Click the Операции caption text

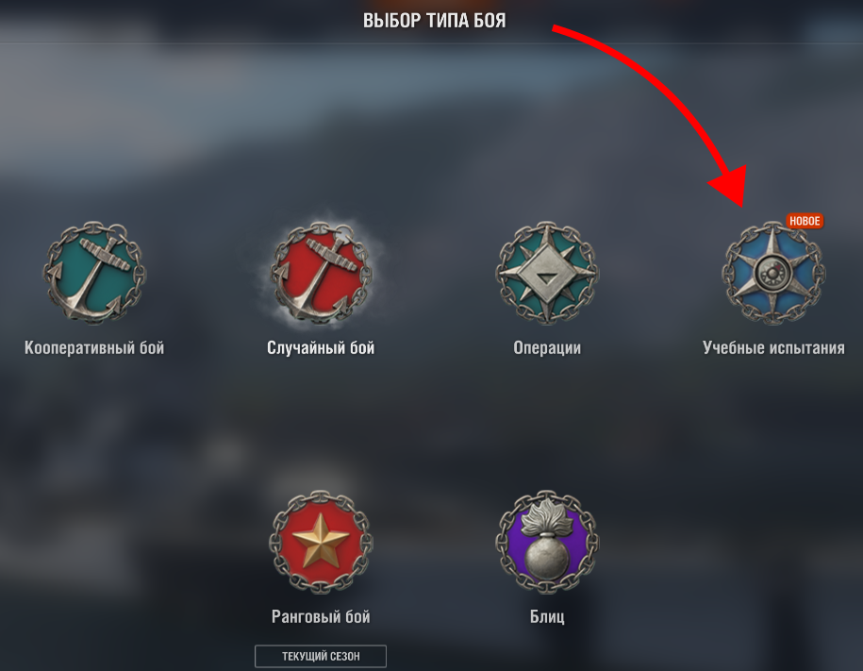pos(547,348)
